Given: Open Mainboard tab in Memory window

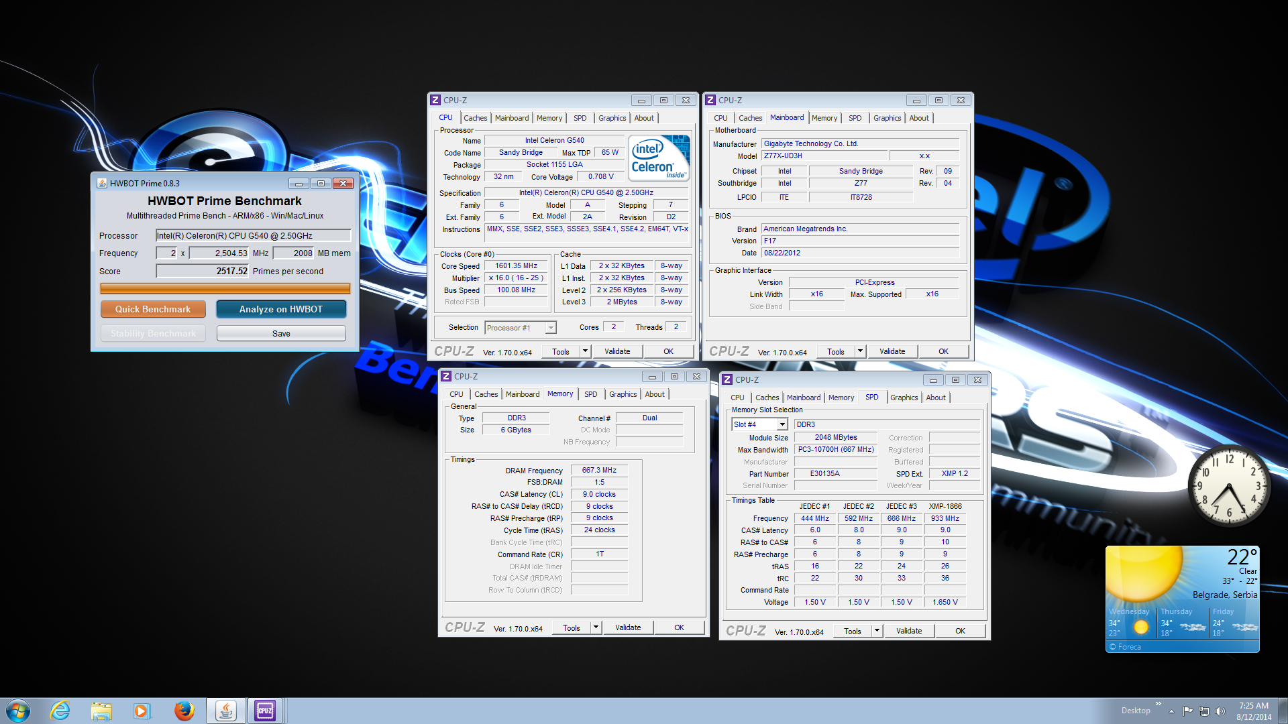Looking at the screenshot, I should click(523, 394).
